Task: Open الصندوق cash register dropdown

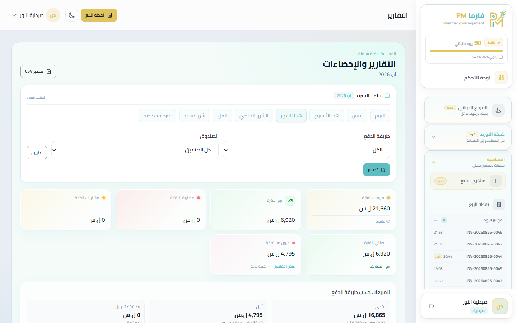Action: click(135, 150)
